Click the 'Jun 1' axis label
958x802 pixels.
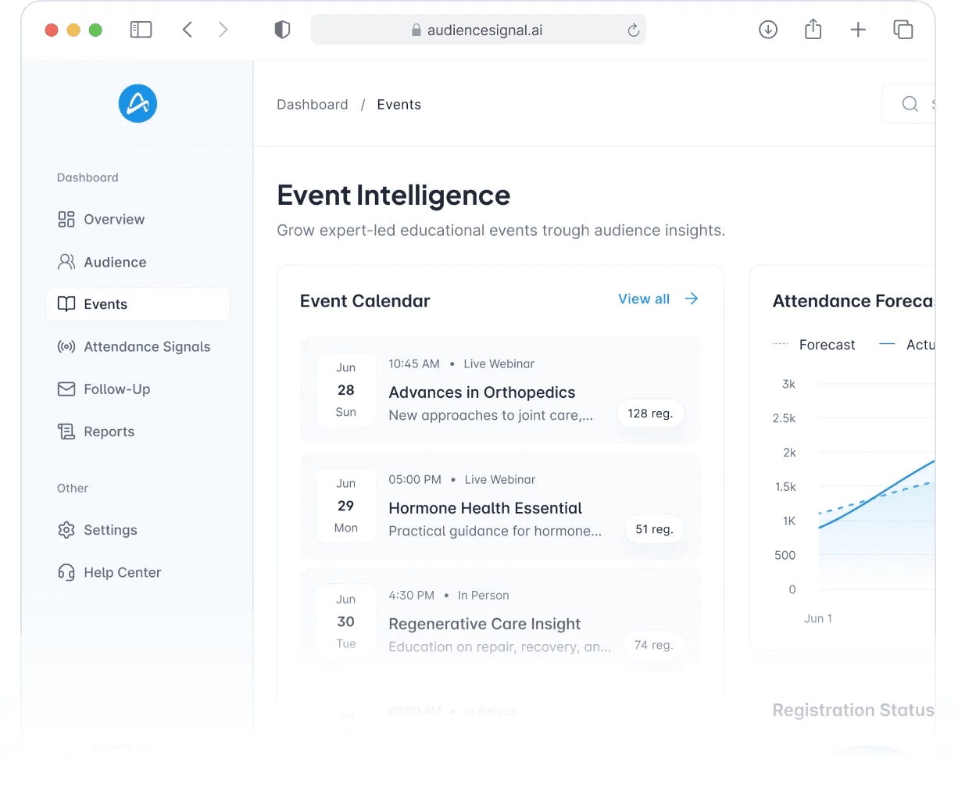click(818, 618)
